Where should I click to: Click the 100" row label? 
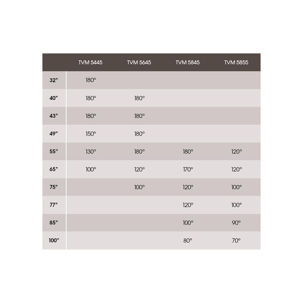tap(54, 240)
